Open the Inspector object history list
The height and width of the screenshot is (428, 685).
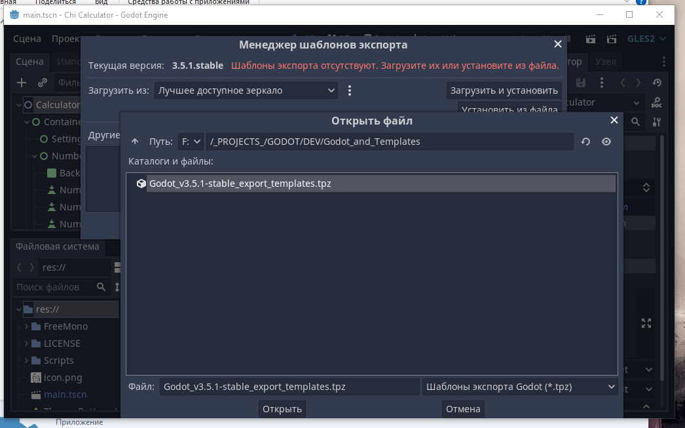coord(657,83)
